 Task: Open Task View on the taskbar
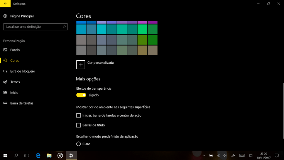pyautogui.click(x=27, y=155)
